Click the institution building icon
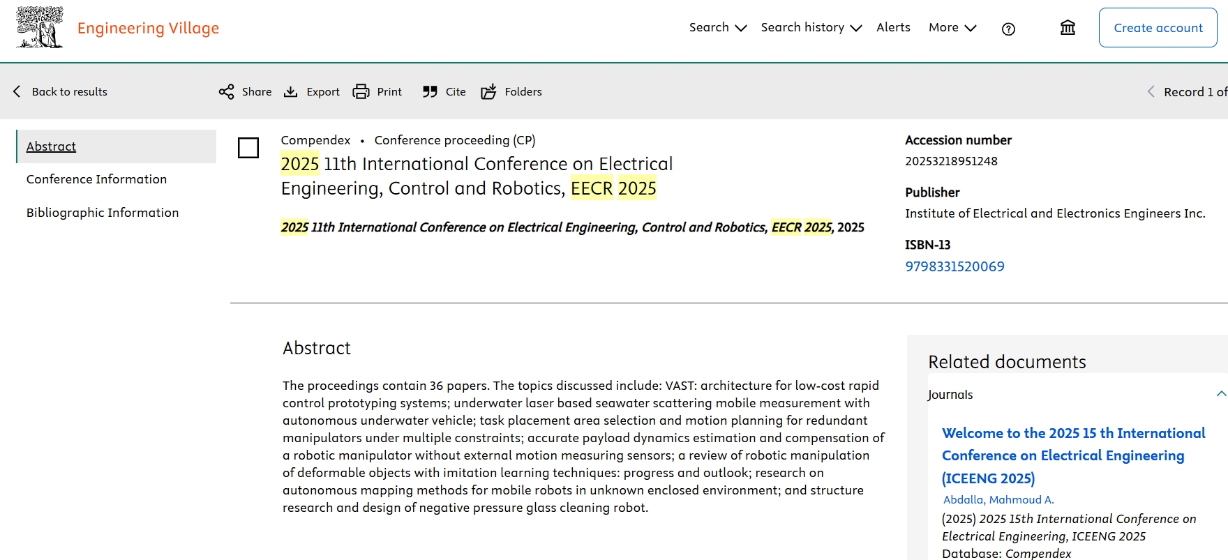 tap(1068, 27)
